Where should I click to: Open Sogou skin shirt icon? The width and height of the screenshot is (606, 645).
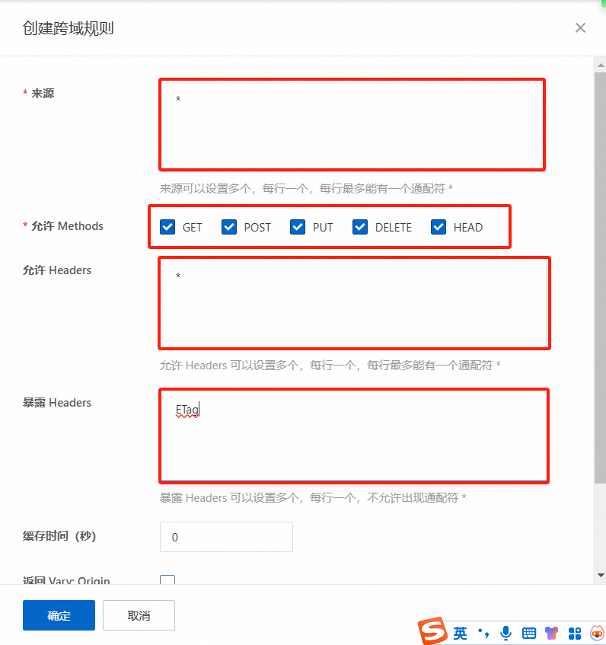coord(551,633)
